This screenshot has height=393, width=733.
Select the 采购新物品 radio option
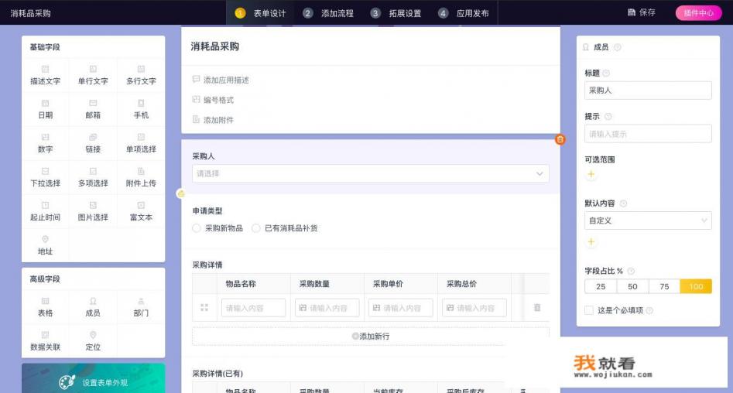[197, 228]
